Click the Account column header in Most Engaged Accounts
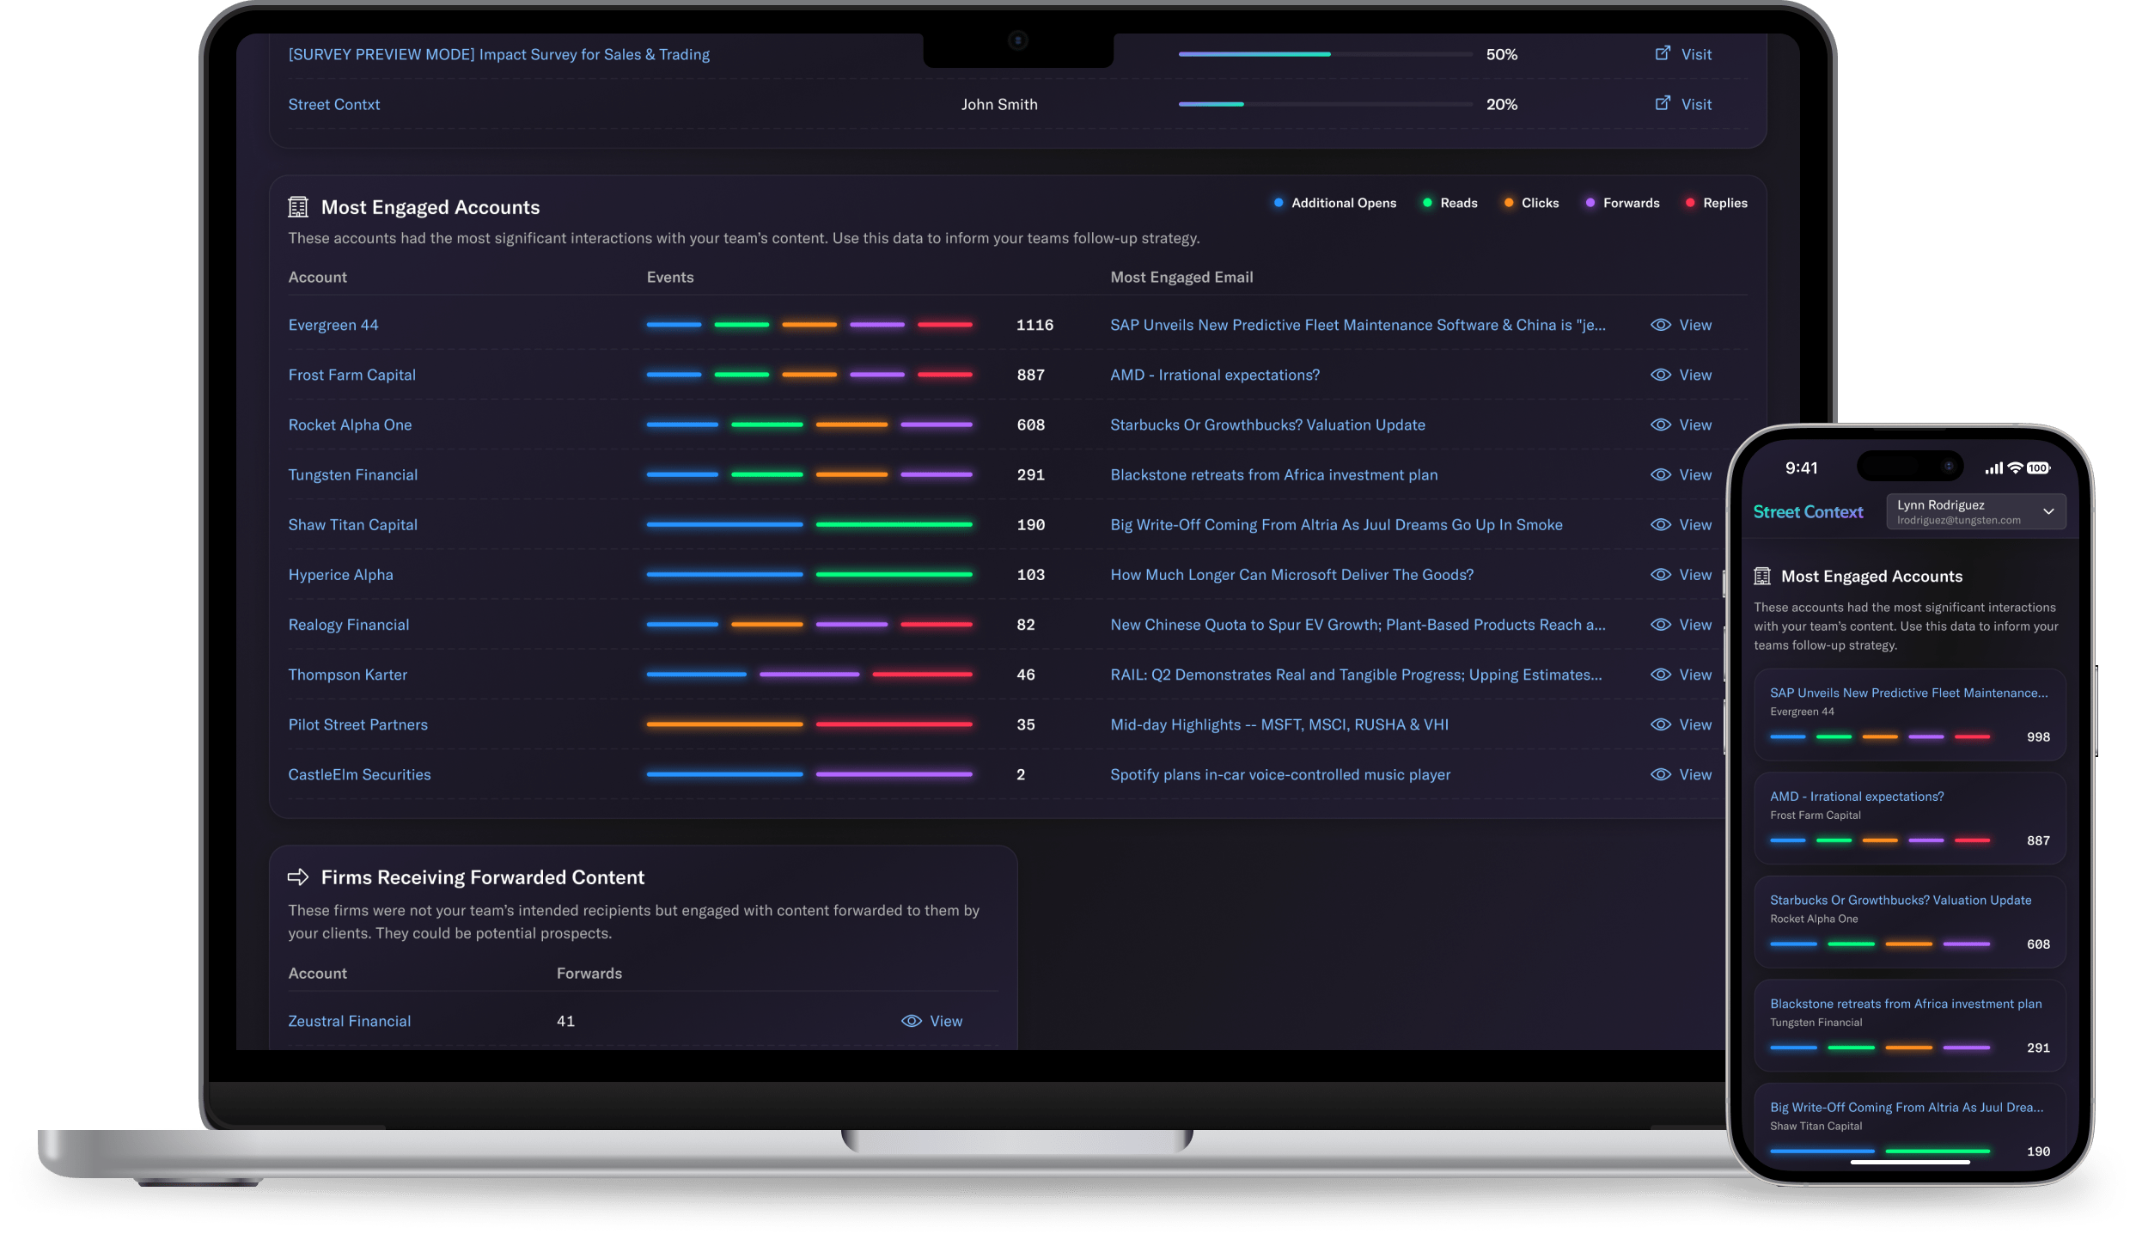2136x1234 pixels. (x=317, y=277)
